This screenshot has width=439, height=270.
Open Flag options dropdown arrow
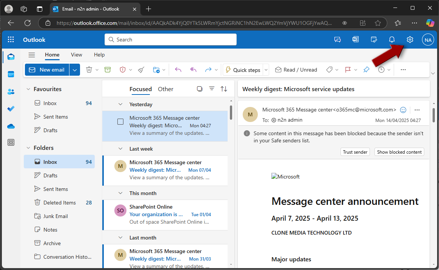(x=356, y=70)
